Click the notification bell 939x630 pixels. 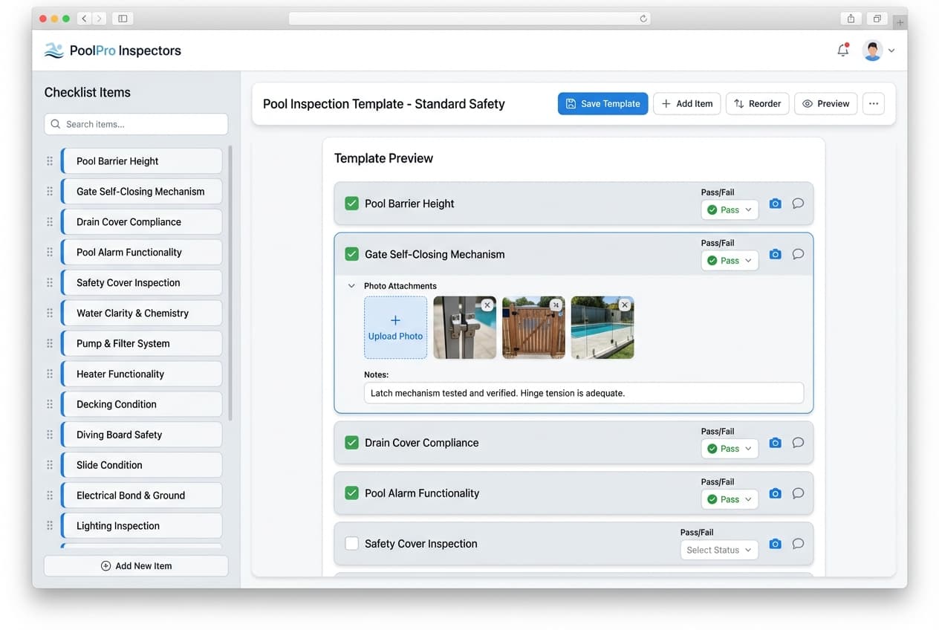pos(842,51)
